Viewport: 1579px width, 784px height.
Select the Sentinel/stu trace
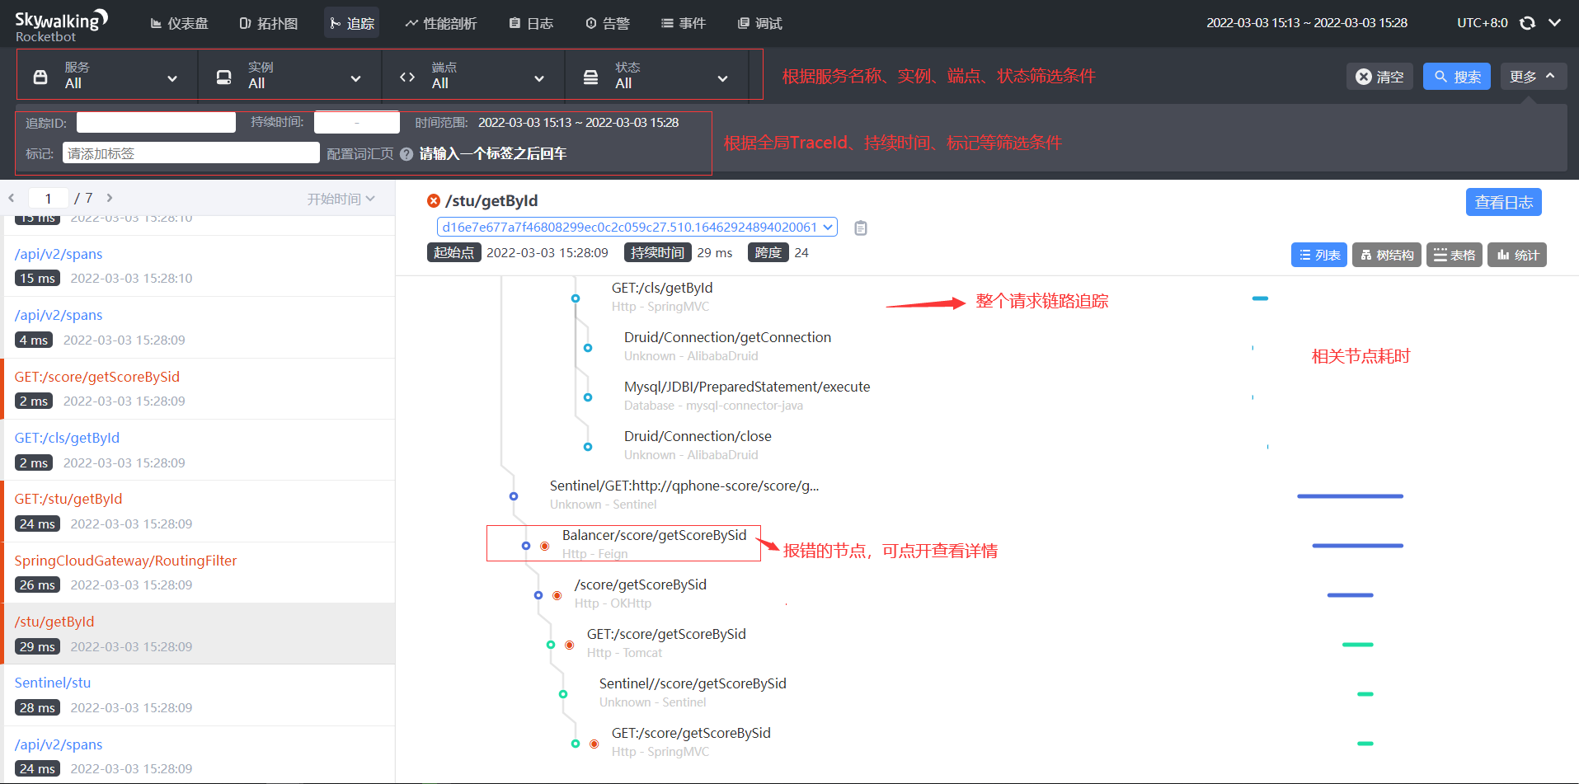(x=200, y=695)
